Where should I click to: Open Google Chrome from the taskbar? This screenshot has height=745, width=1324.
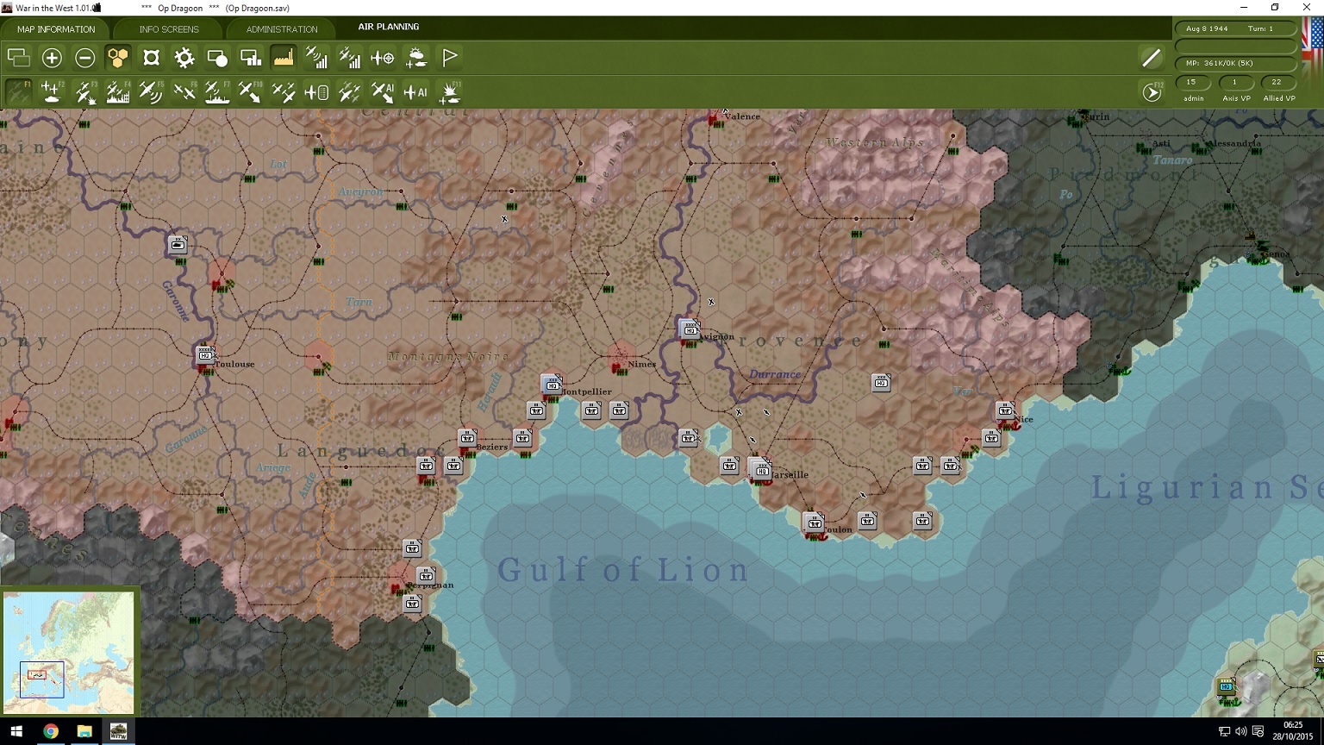click(x=51, y=731)
